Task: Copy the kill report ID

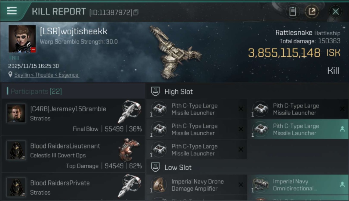Action: 136,12
